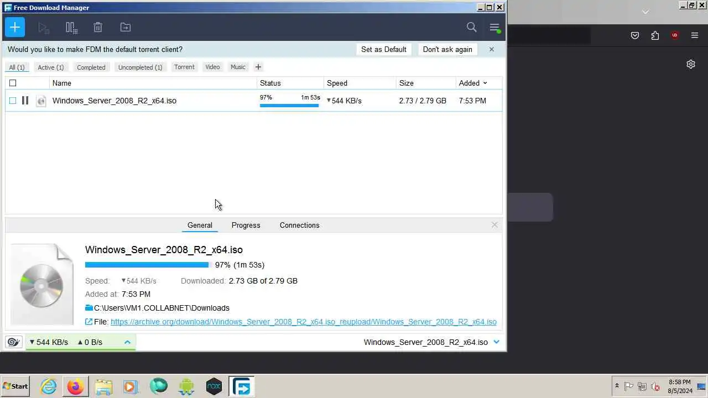
Task: Pause the Windows_Server_2008_R2_x64.iso download
Action: tap(25, 101)
